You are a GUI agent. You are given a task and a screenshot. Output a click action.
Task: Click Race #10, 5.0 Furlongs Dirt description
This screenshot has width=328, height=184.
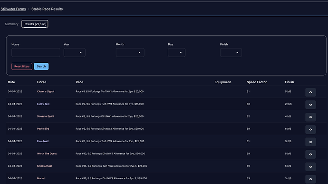tap(110, 154)
